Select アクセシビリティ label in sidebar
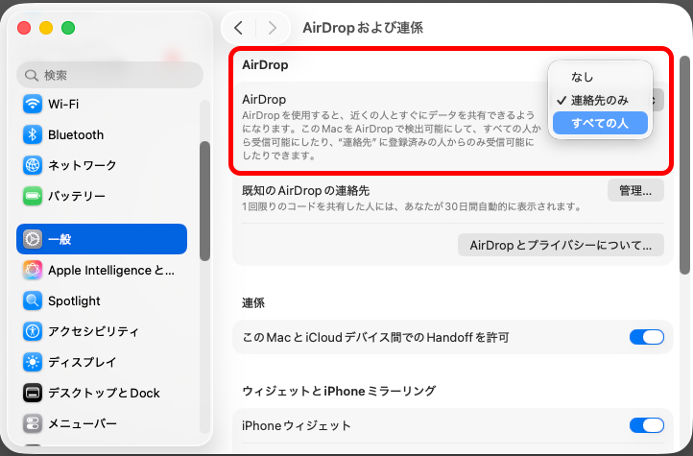Screen dimensions: 693x456 (x=94, y=331)
